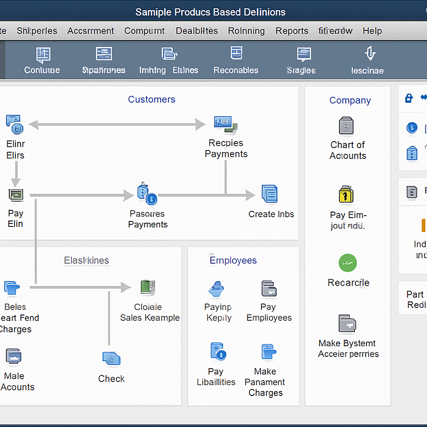Screen dimensions: 427x427
Task: Click the Create Inbs label
Action: [x=271, y=214]
